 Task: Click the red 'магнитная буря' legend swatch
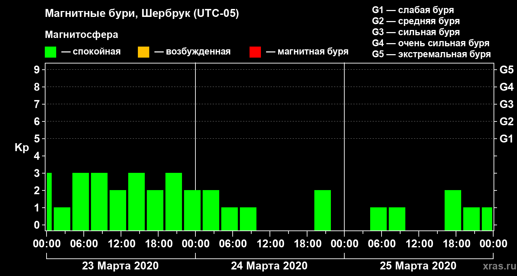(255, 52)
